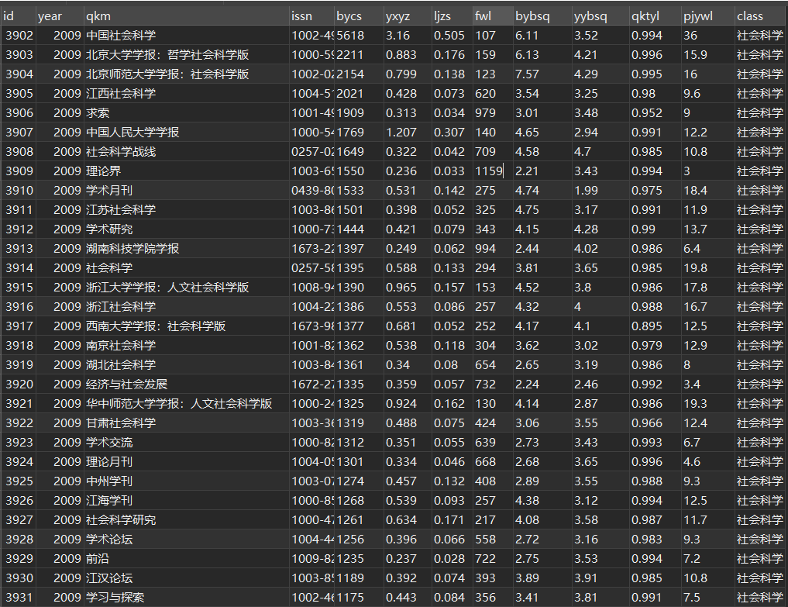Click id cell 3931
This screenshot has height=607, width=788.
18,597
